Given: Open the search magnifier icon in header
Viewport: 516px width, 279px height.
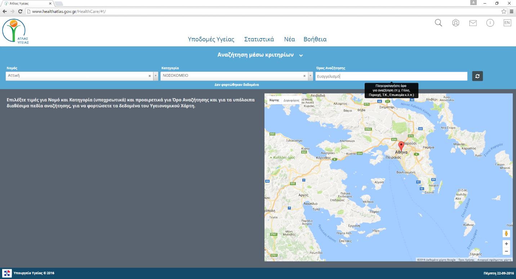Looking at the screenshot, I should pos(439,23).
